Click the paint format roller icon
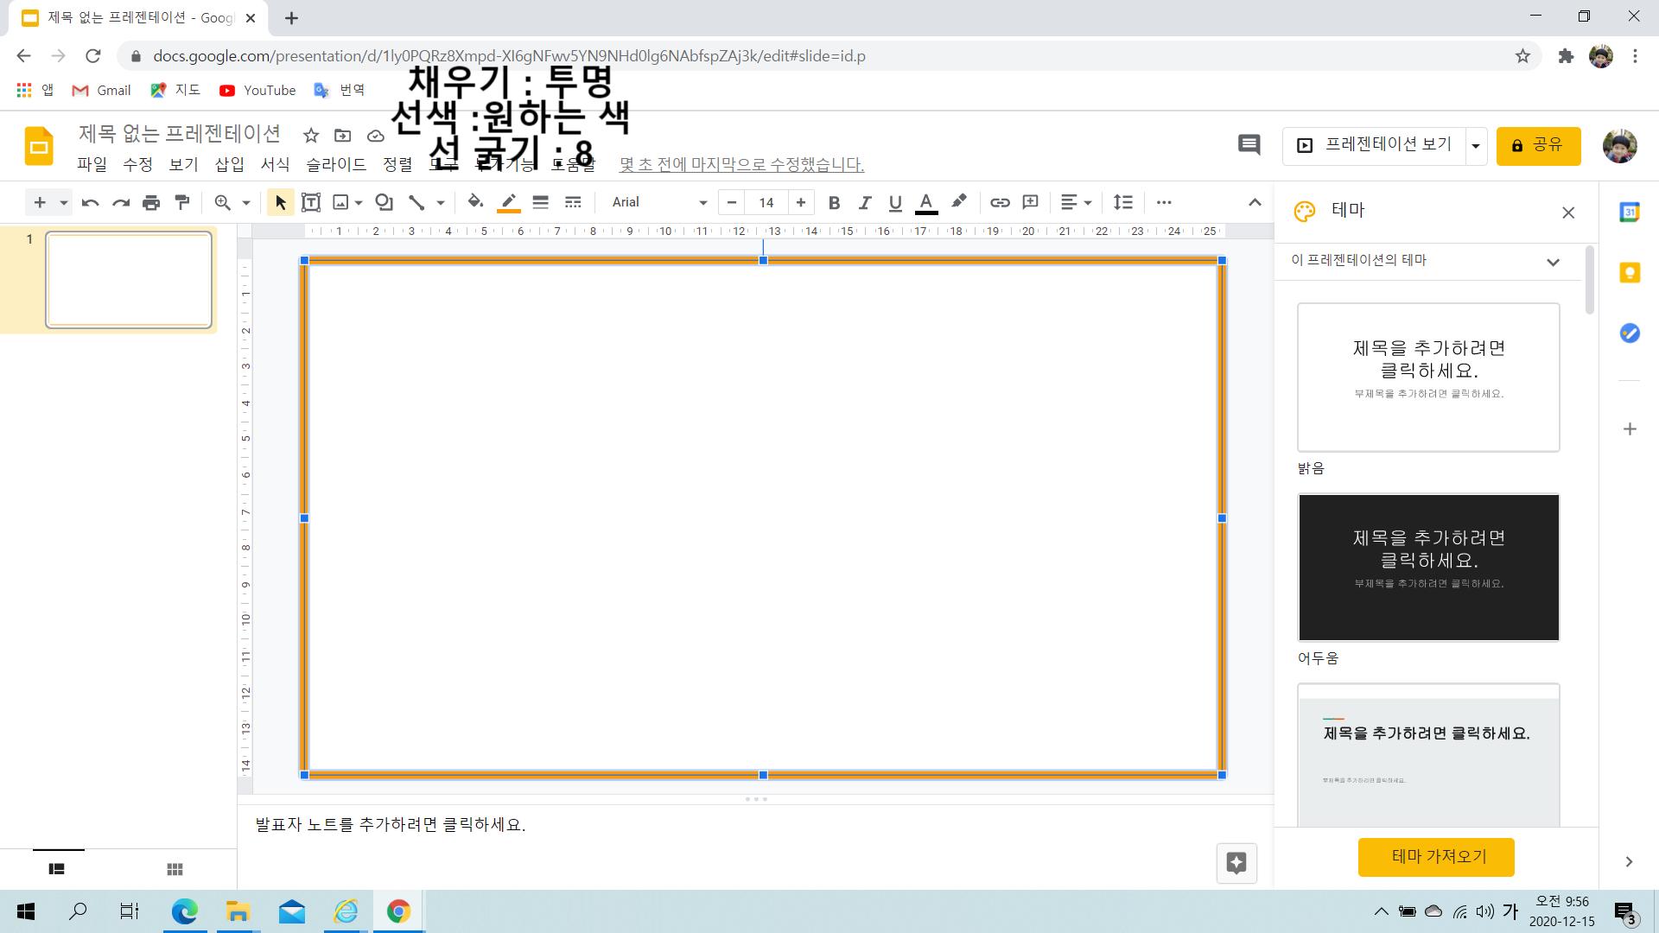 click(x=182, y=202)
